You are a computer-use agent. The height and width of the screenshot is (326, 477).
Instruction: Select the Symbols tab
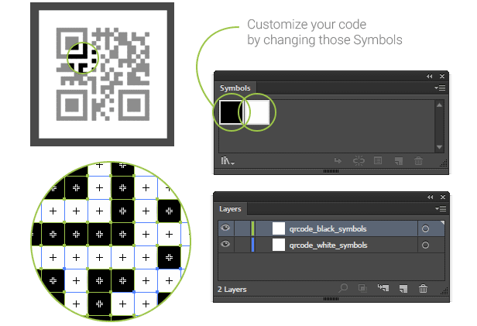(x=235, y=88)
